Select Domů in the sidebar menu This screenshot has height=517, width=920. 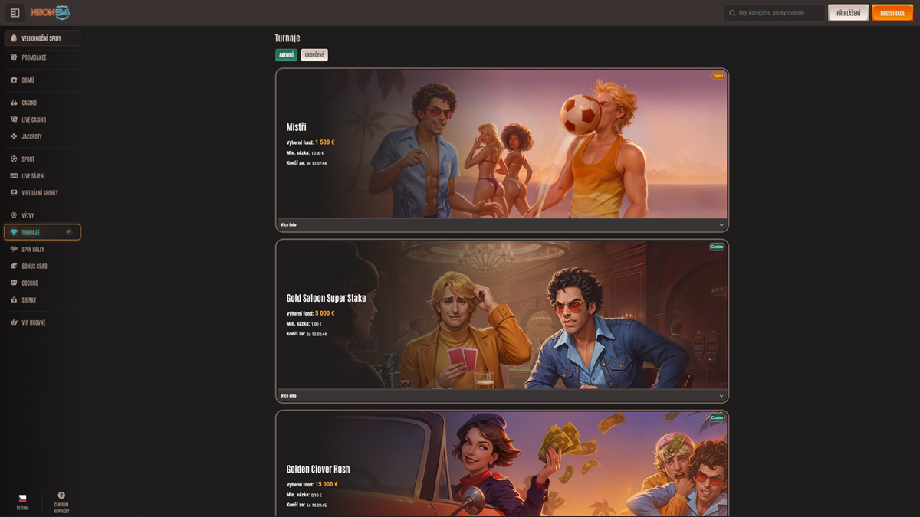(x=28, y=80)
